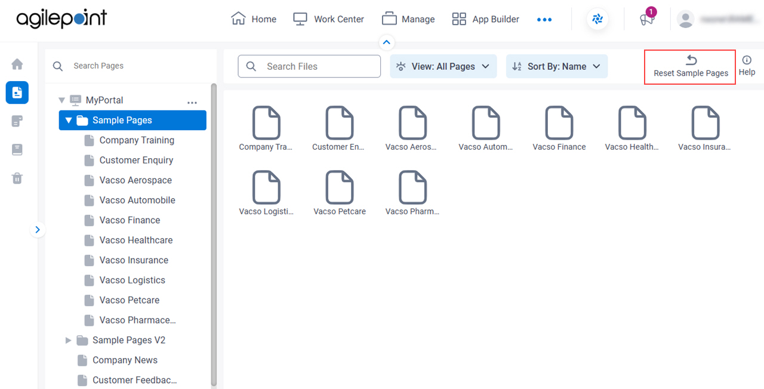Click the AgilePoint logo
The image size is (764, 389).
coord(61,19)
